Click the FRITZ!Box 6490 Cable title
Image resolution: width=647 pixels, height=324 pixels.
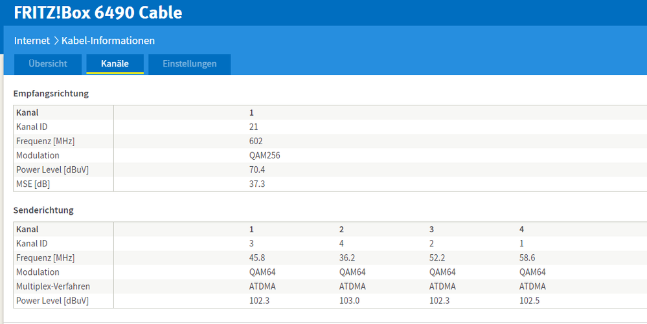(98, 12)
